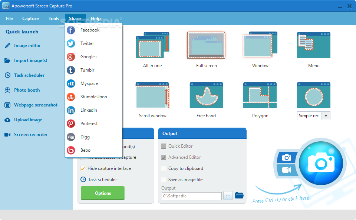Select the Scroll window capture icon

click(152, 95)
